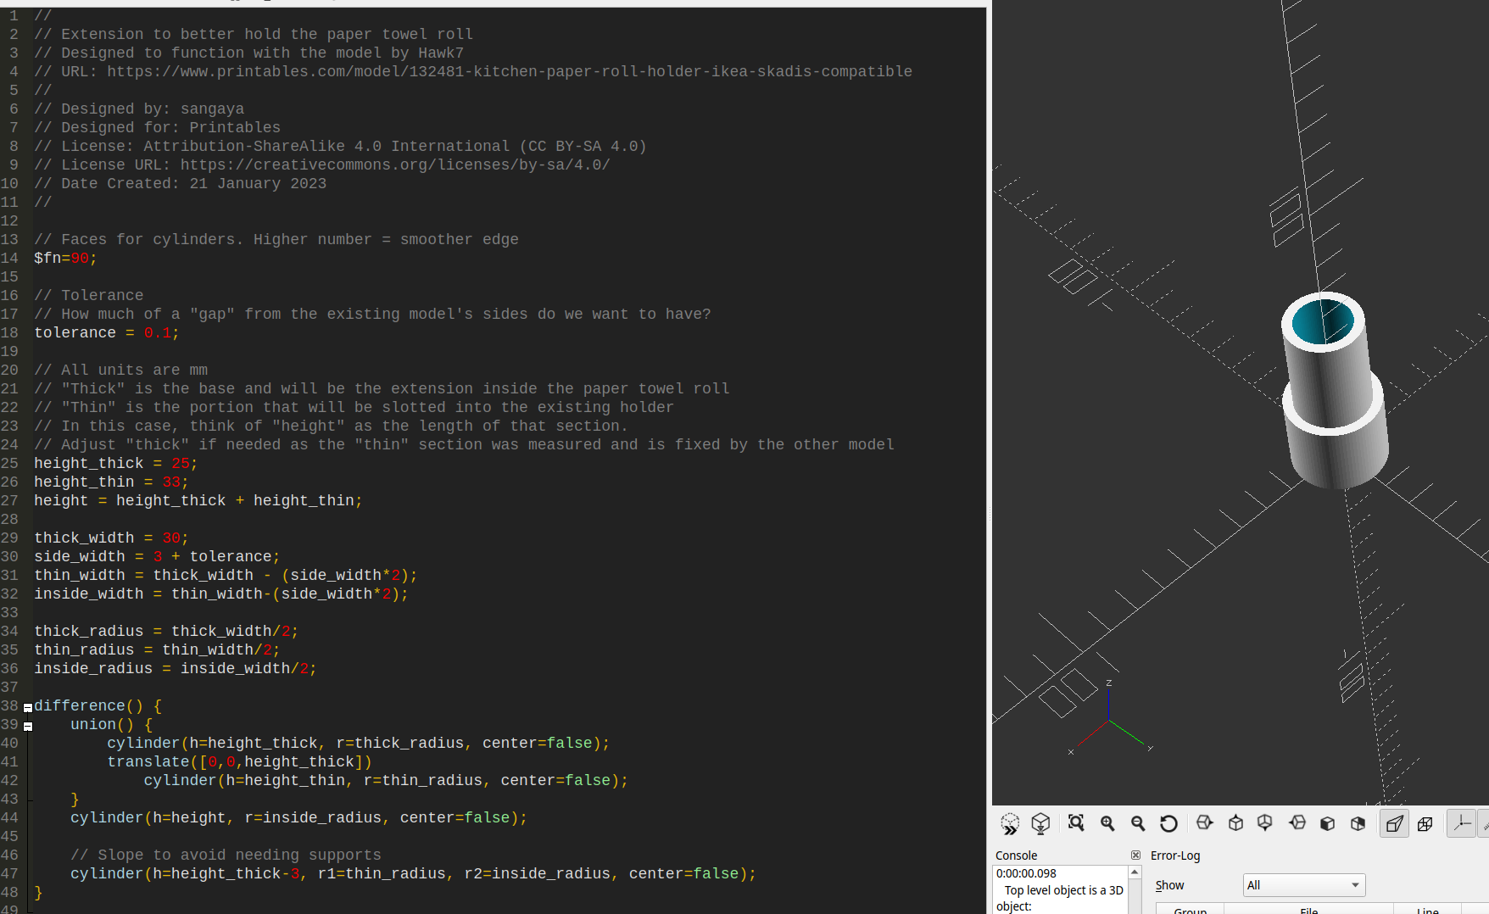Close the Console panel
This screenshot has width=1489, height=914.
click(x=1135, y=855)
